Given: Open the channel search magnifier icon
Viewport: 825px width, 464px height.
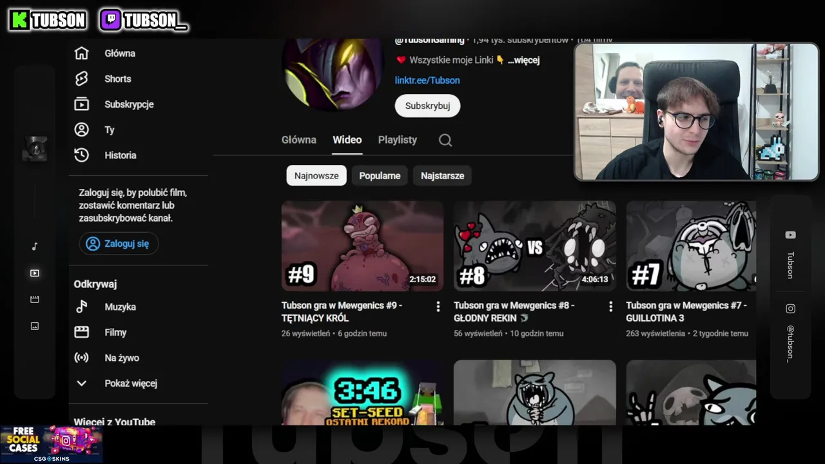Looking at the screenshot, I should point(445,140).
